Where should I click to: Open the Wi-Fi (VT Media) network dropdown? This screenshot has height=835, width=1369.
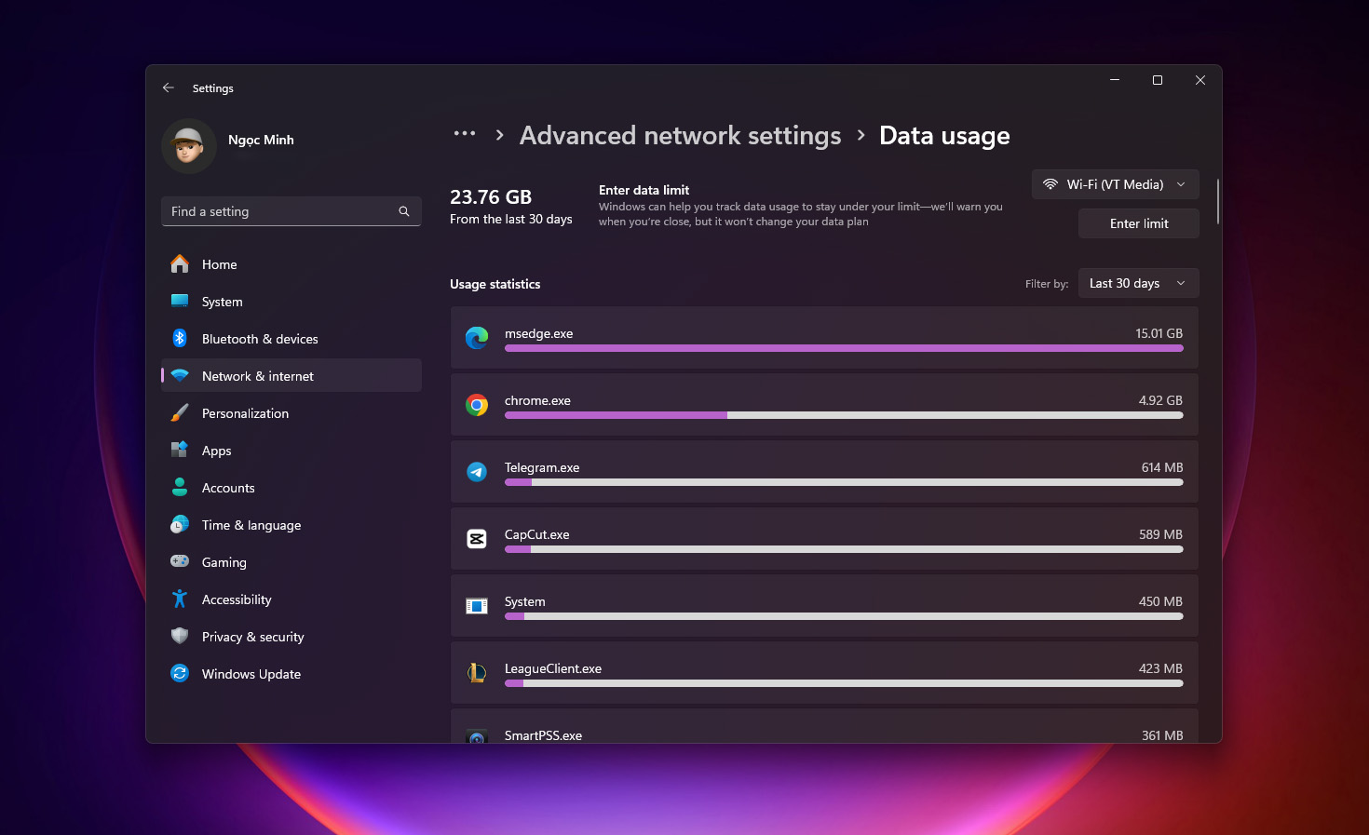[1115, 184]
